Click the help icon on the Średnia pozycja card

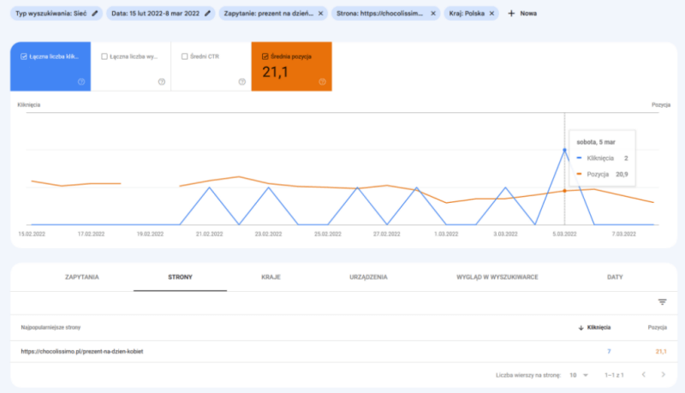click(322, 81)
